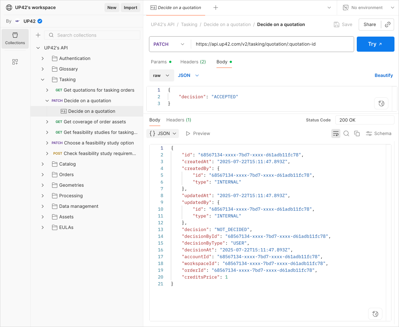The image size is (399, 327).
Task: Open the Geometries folder
Action: pos(71,185)
